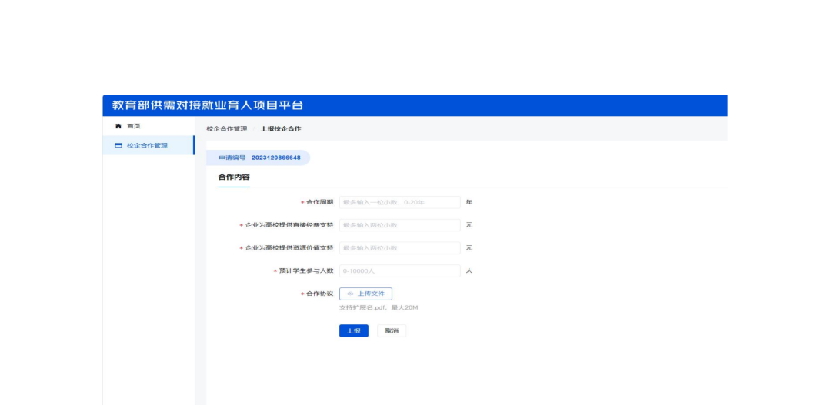Click the home icon beside 首页
Viewport: 831px width, 418px height.
[118, 126]
